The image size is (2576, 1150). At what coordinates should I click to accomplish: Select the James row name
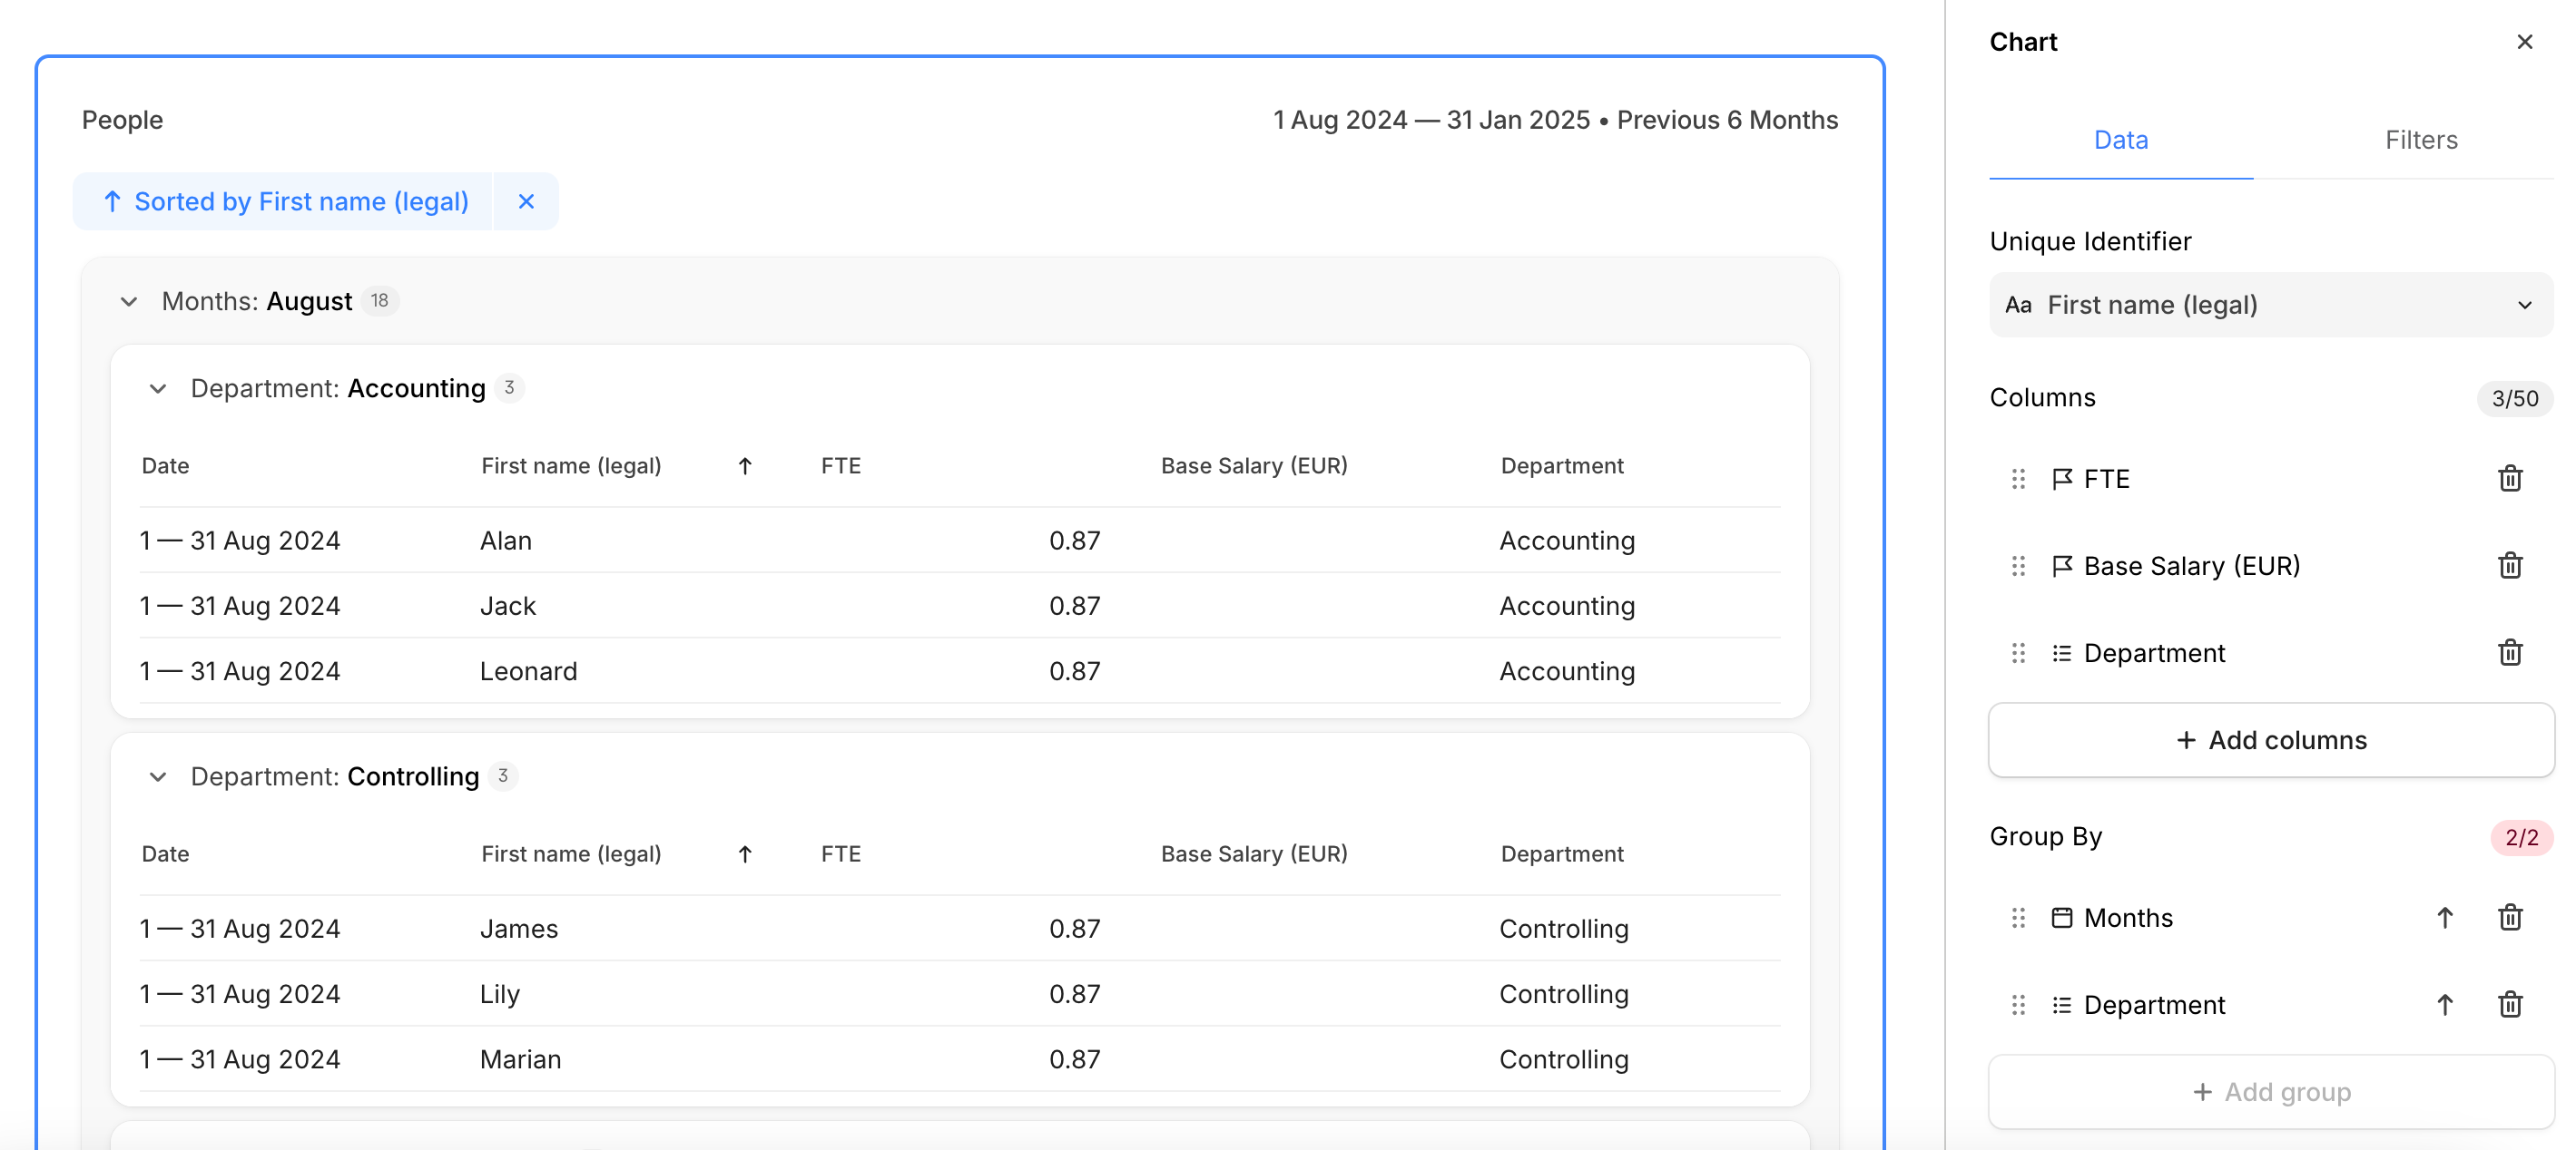point(519,930)
